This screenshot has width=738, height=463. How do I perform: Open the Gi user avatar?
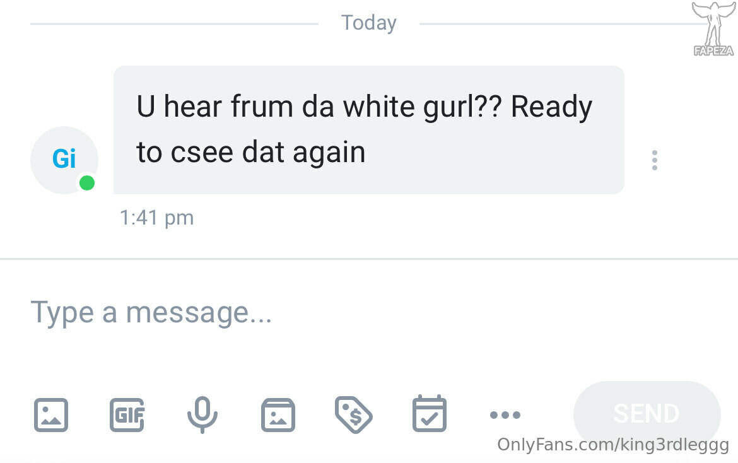64,160
